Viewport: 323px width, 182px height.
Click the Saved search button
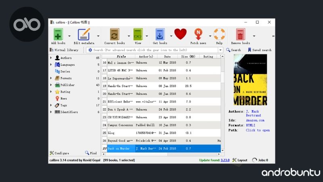point(259,50)
